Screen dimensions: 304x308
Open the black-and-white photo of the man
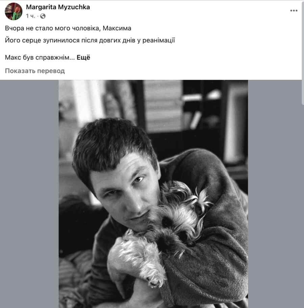pos(153,194)
